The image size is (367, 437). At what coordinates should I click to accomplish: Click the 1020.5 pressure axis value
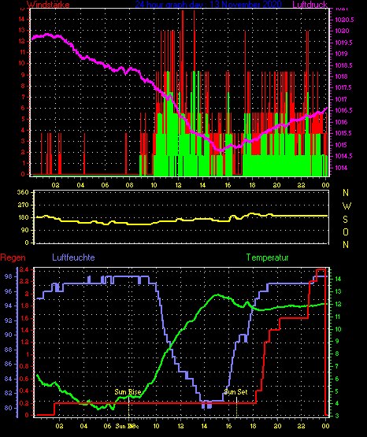tap(344, 20)
